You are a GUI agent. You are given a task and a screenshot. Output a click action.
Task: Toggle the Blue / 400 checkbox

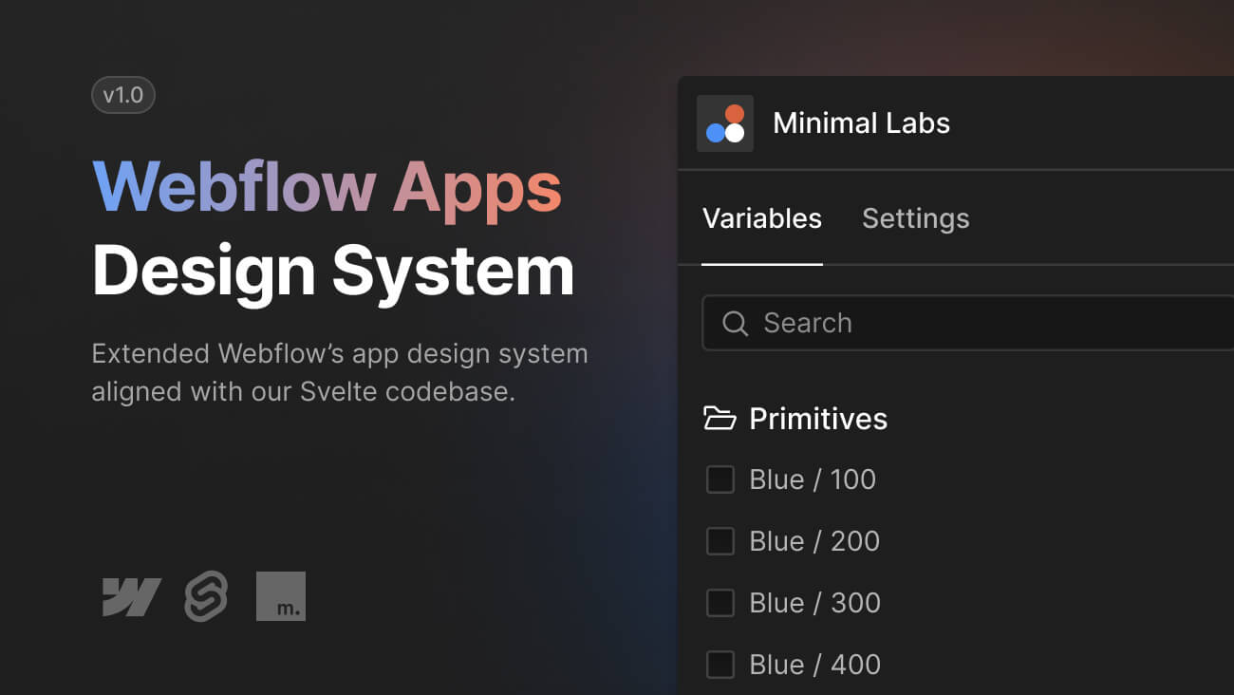tap(720, 665)
